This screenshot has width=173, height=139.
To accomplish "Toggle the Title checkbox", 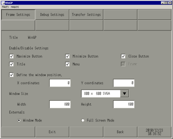I will click(x=11, y=64).
